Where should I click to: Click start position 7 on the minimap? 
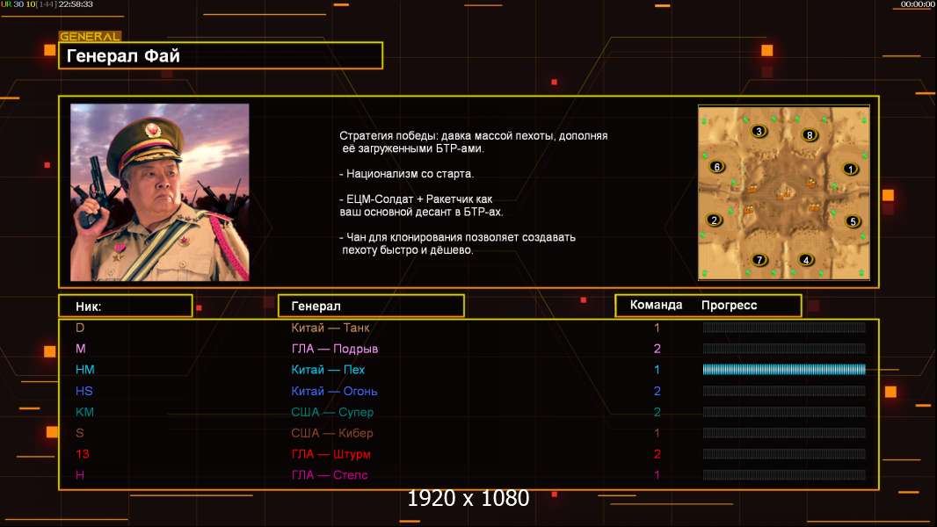click(x=759, y=260)
